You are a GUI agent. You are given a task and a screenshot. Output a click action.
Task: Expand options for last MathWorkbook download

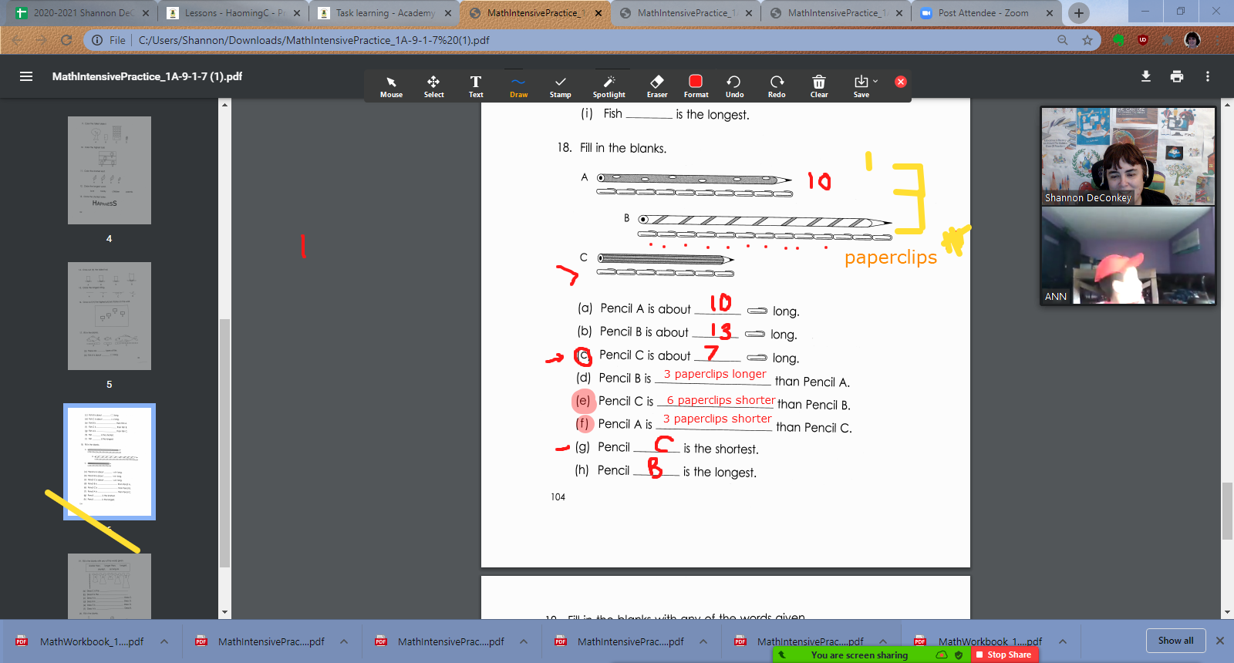point(1063,641)
